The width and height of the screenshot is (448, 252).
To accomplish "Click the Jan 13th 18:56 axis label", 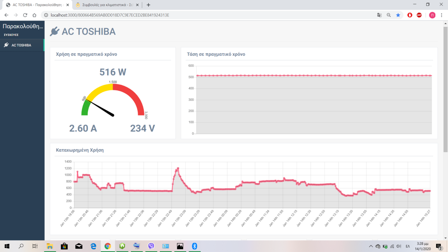I will point(68,219).
